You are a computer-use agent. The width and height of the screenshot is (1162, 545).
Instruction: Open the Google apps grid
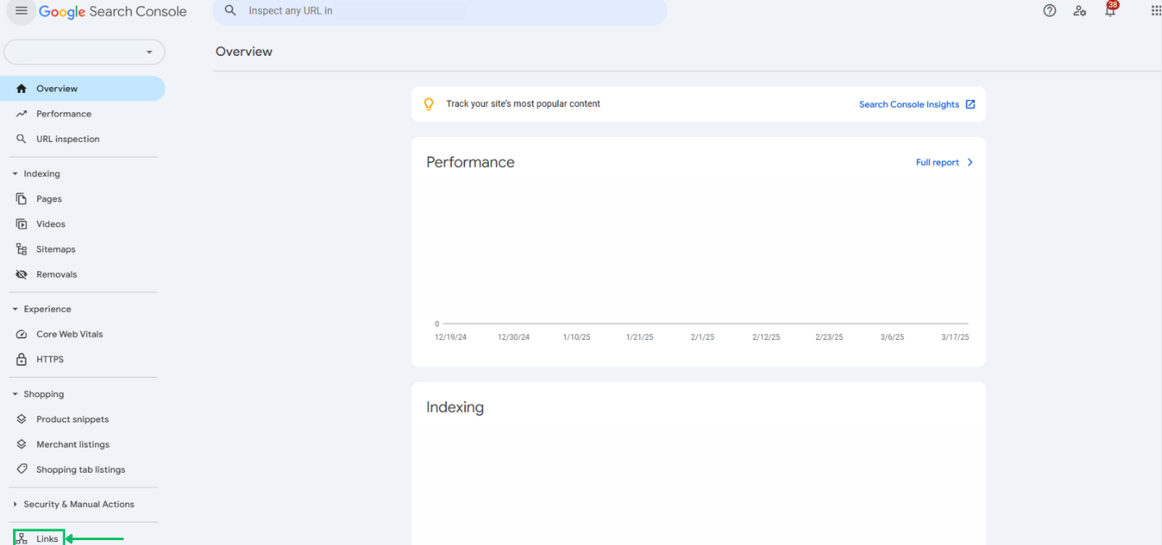click(1155, 11)
